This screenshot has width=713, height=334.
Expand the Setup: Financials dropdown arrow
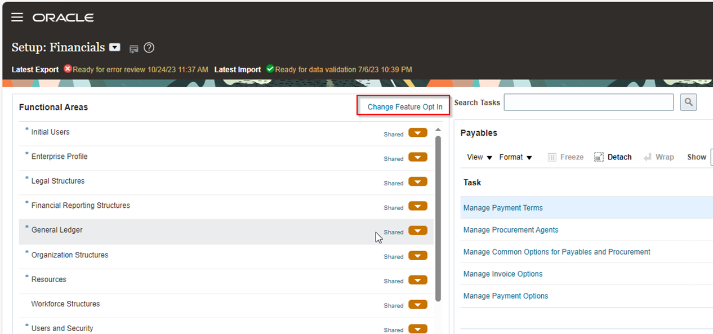(114, 47)
